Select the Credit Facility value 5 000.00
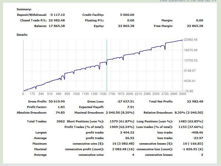The width and height of the screenshot is (221, 166). click(127, 15)
